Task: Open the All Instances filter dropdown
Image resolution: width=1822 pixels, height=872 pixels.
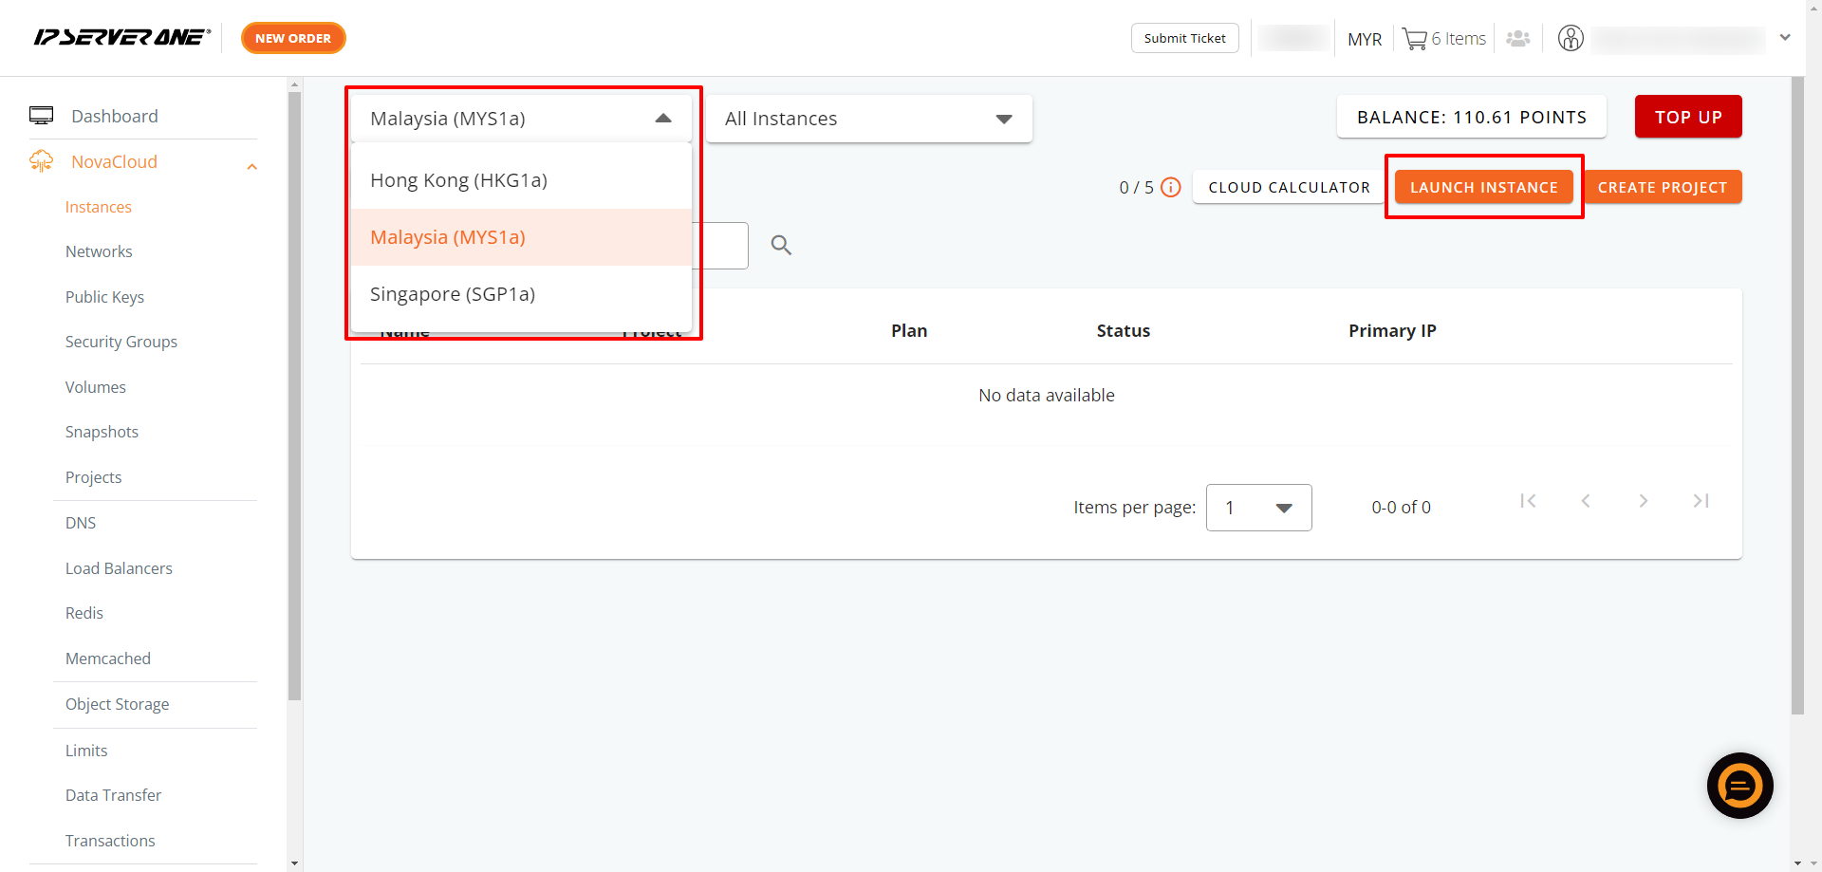Action: click(x=869, y=119)
